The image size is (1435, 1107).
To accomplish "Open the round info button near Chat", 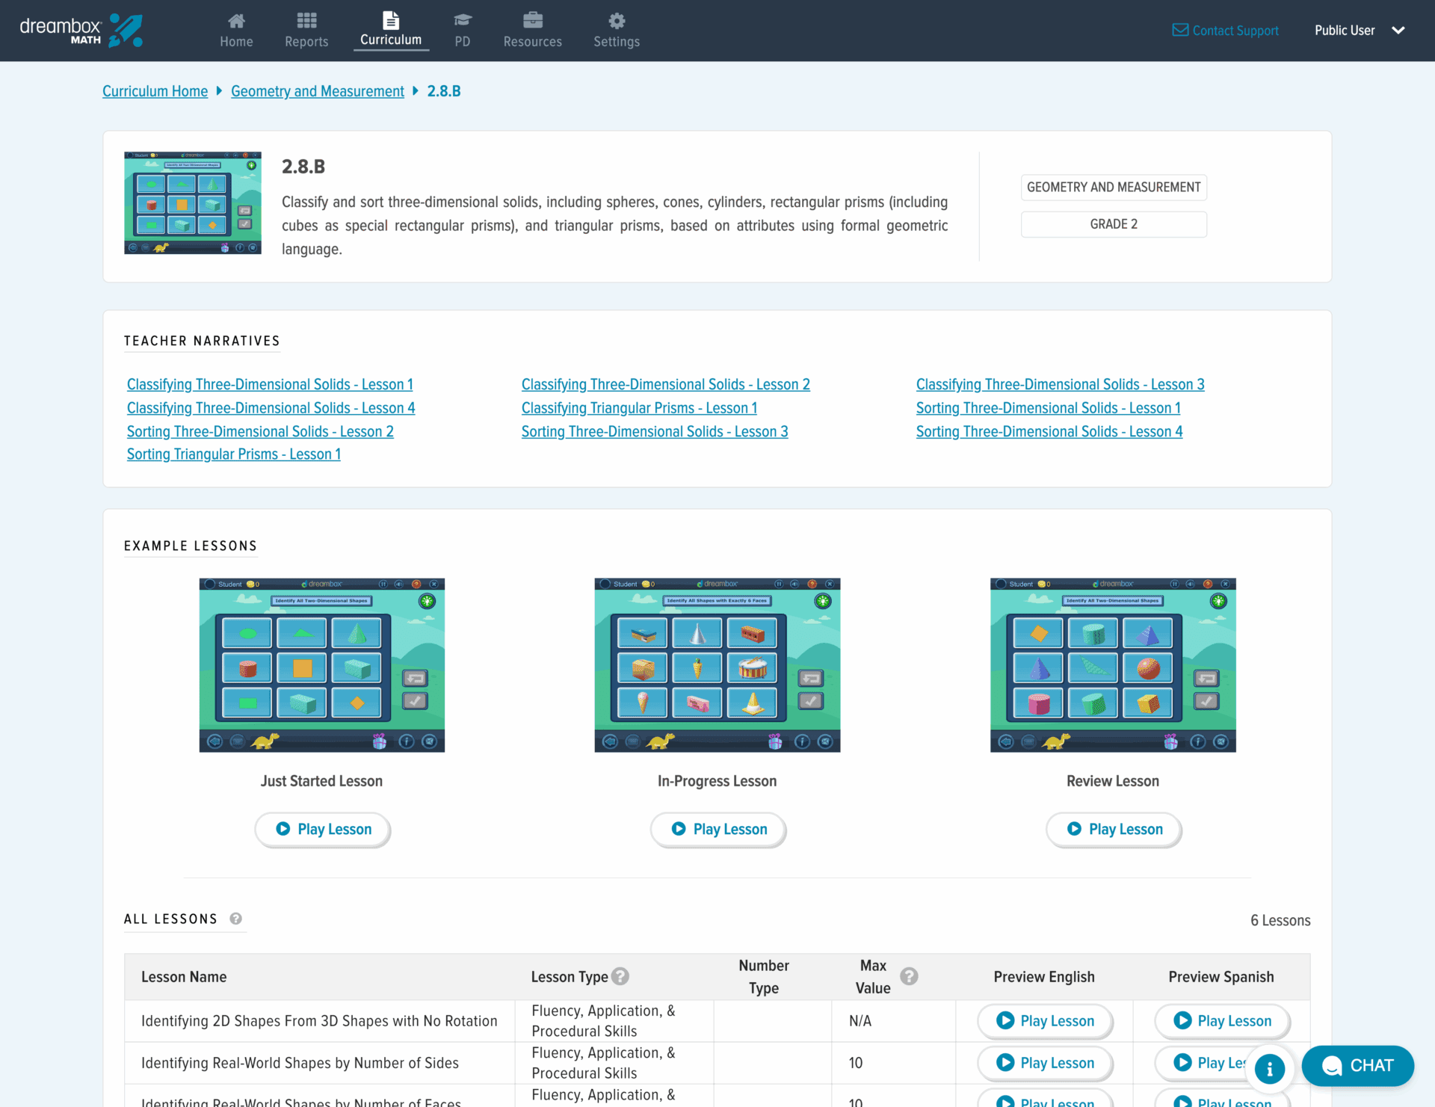I will [1269, 1069].
